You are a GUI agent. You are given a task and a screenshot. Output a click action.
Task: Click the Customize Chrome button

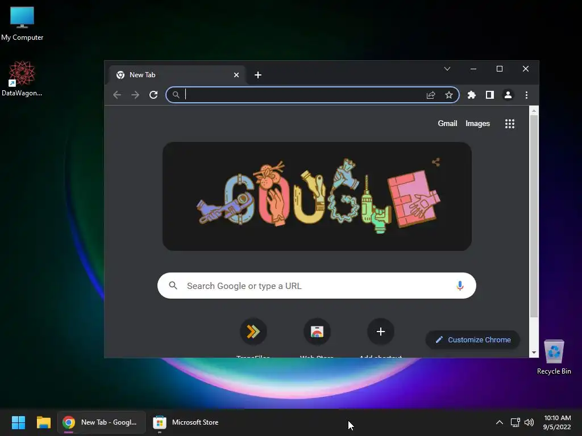point(472,339)
